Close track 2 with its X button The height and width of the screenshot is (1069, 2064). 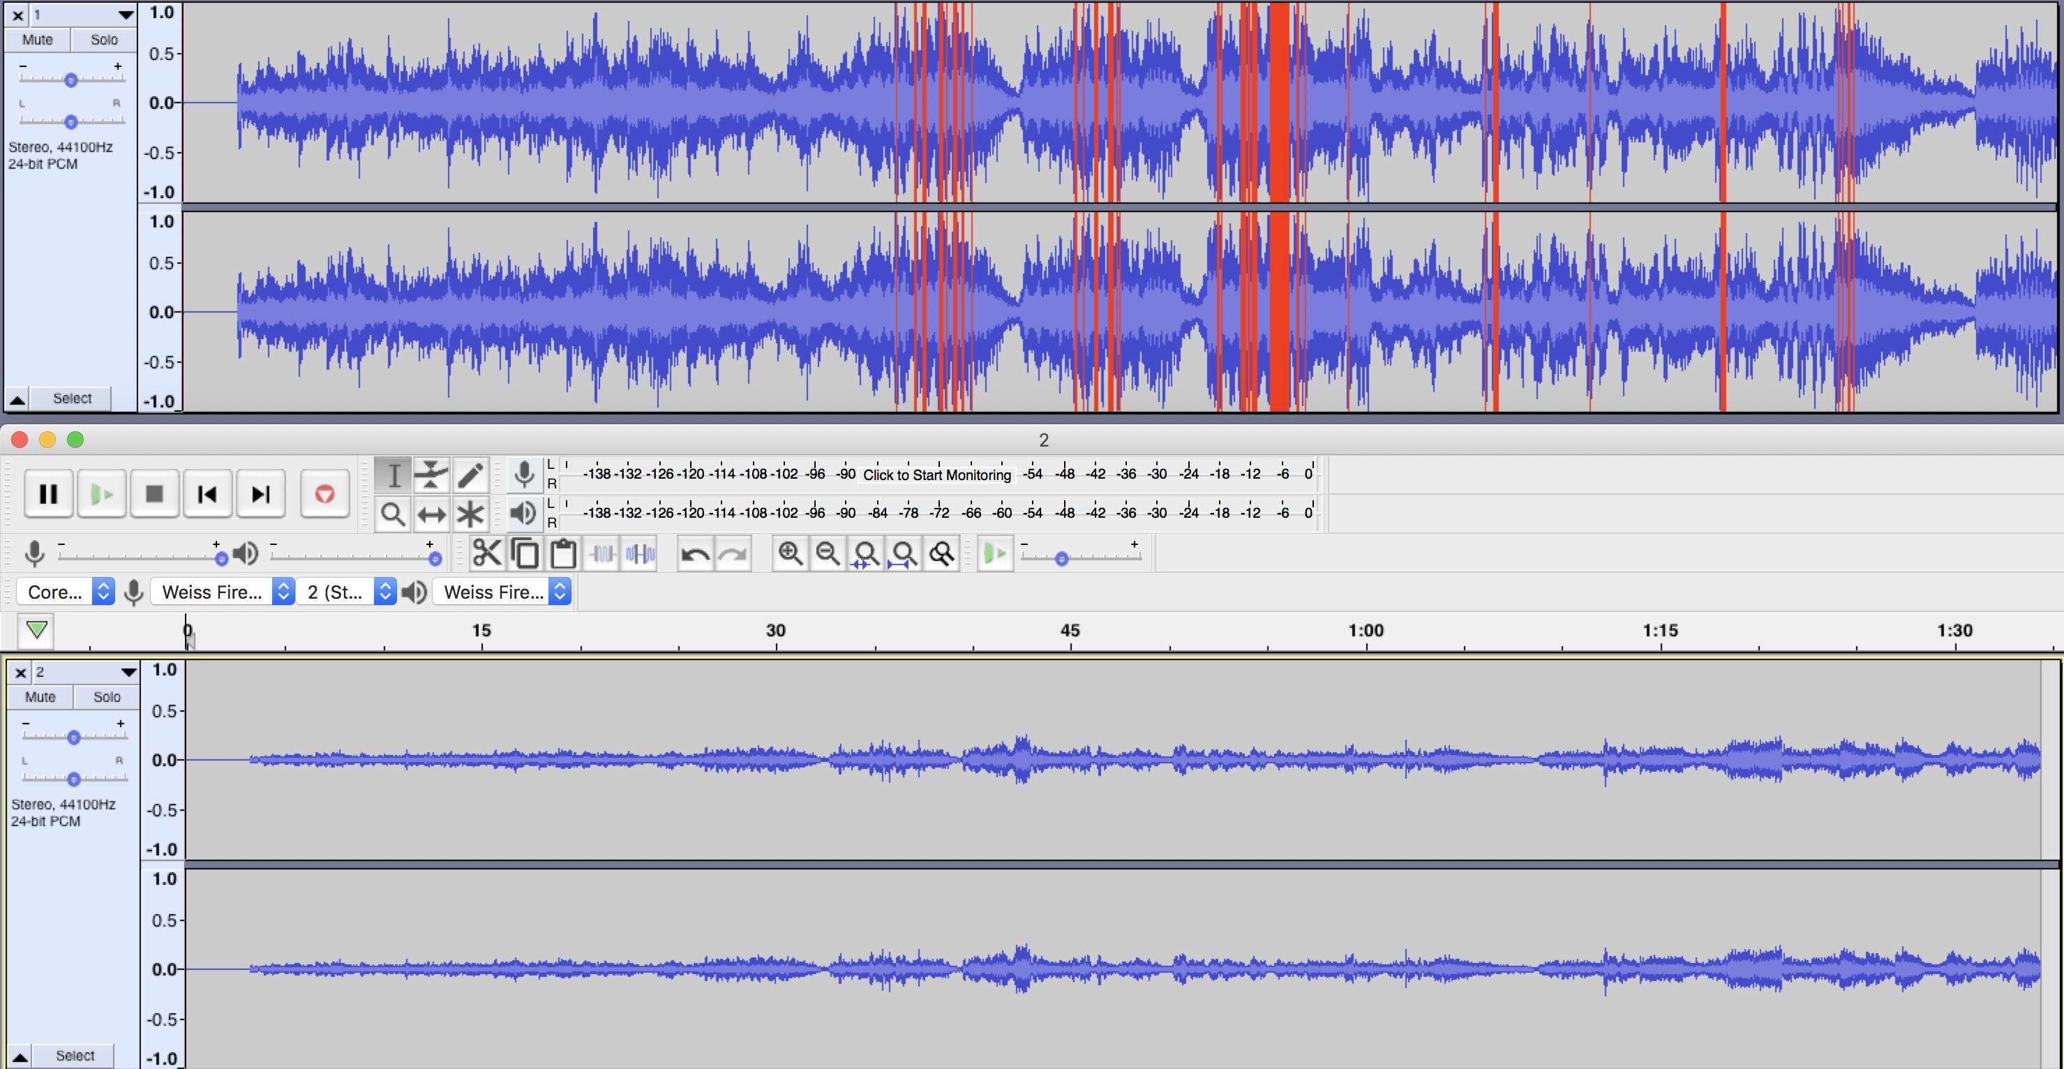[21, 673]
